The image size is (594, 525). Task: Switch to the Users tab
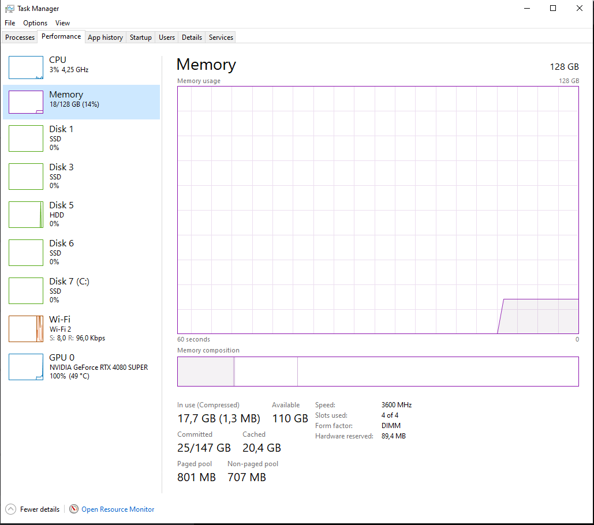pos(167,37)
